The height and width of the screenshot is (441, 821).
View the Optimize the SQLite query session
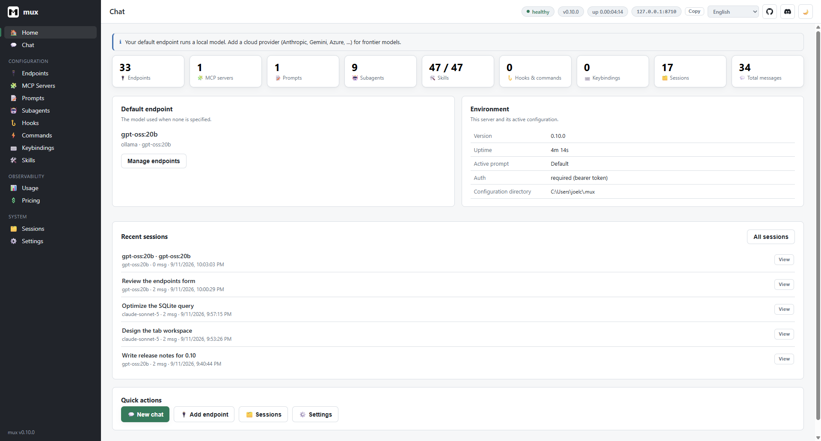[x=784, y=310]
